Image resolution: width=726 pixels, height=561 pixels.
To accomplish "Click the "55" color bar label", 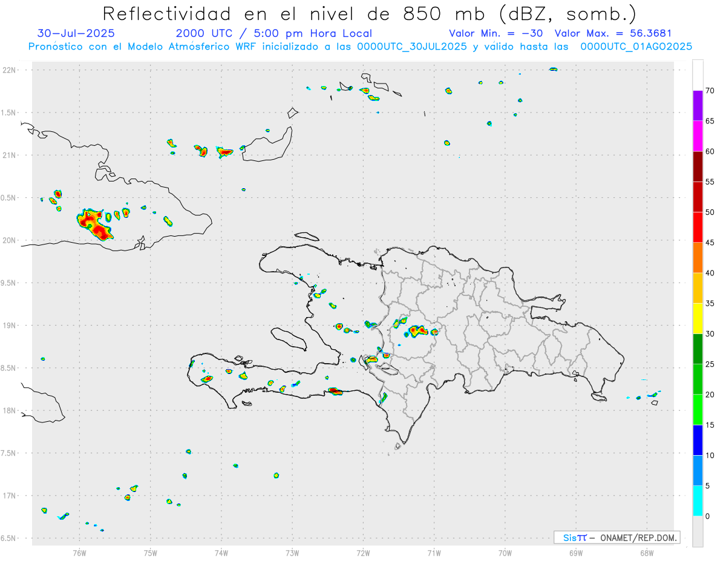I will point(710,182).
